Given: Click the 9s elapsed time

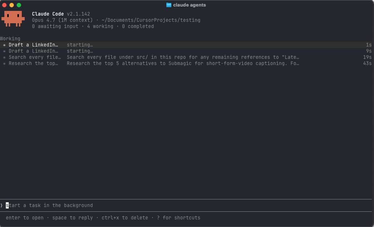Looking at the screenshot, I should (x=369, y=51).
